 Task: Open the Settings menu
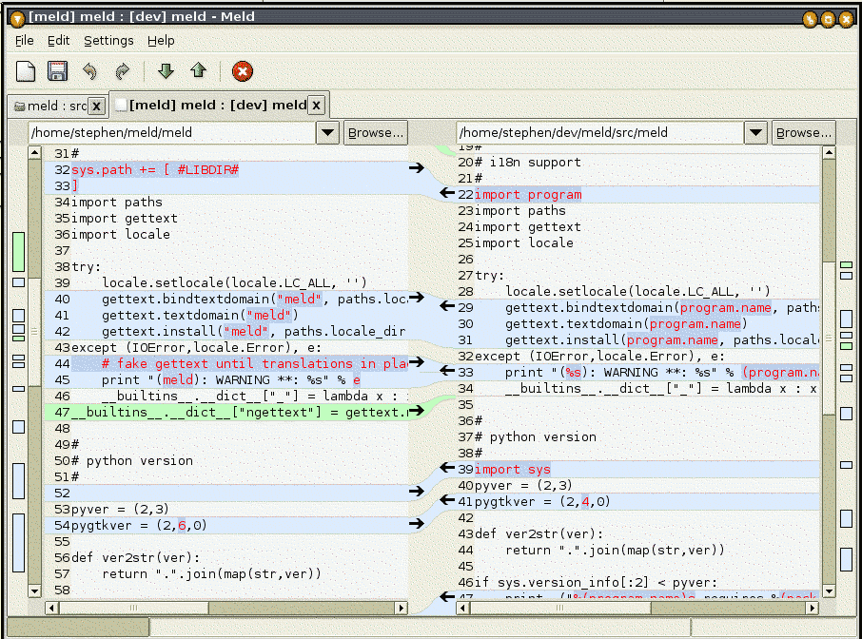(108, 41)
